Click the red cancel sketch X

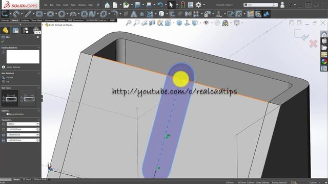click(x=313, y=43)
